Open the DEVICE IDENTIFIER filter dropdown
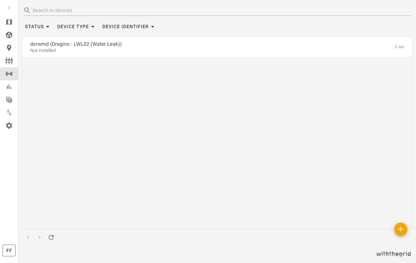The width and height of the screenshot is (416, 263). coord(128,27)
